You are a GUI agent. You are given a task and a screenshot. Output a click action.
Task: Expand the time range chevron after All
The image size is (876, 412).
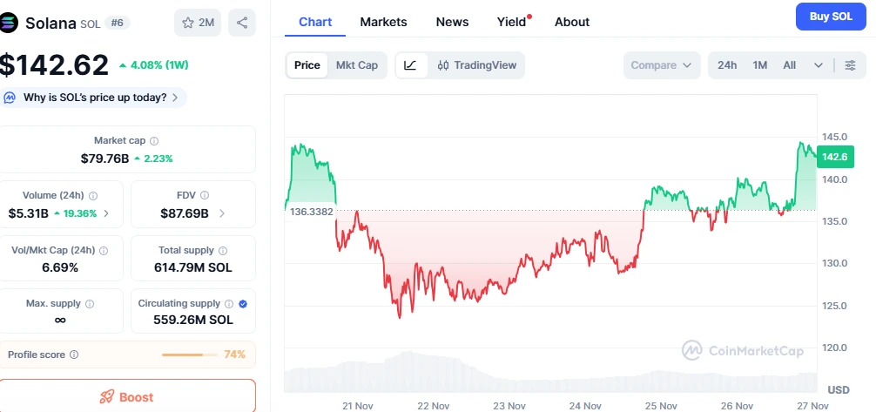tap(819, 65)
